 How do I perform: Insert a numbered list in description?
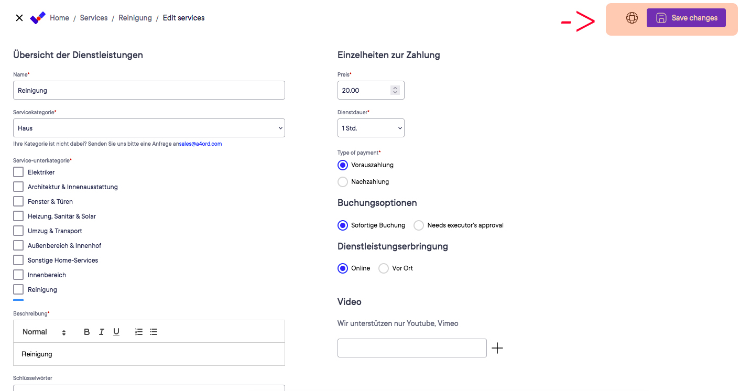[x=139, y=332]
